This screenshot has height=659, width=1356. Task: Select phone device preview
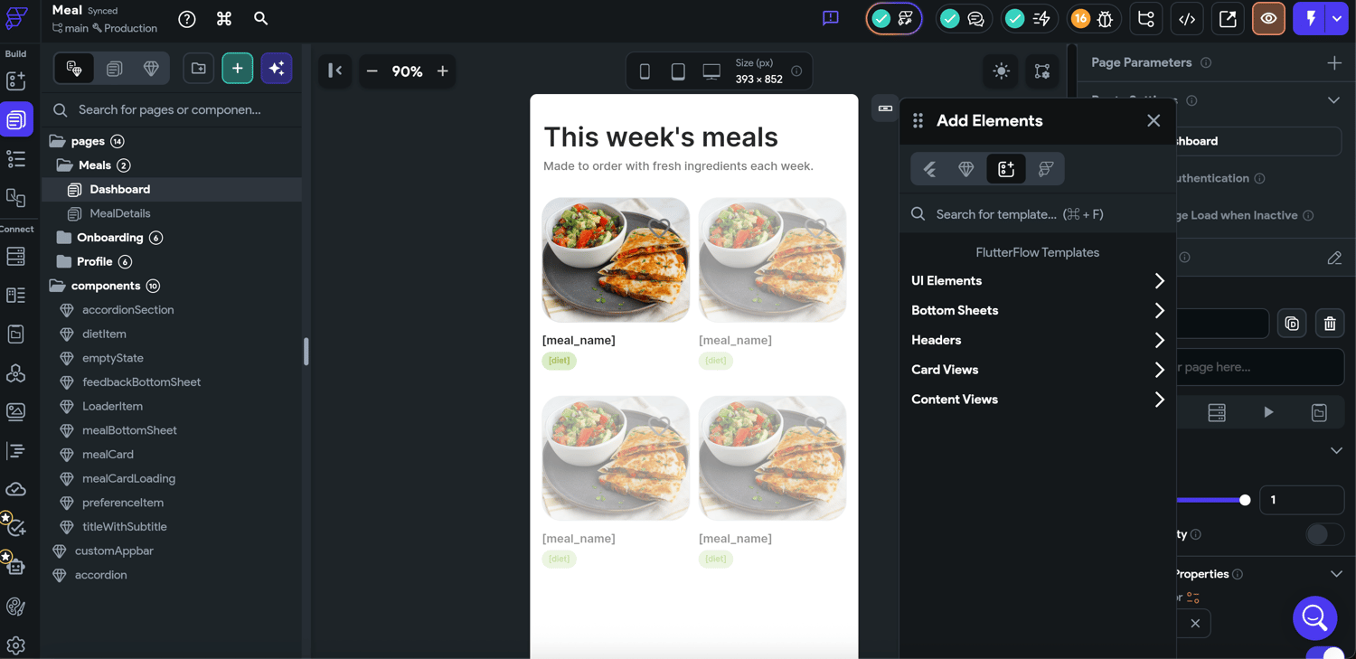(645, 71)
